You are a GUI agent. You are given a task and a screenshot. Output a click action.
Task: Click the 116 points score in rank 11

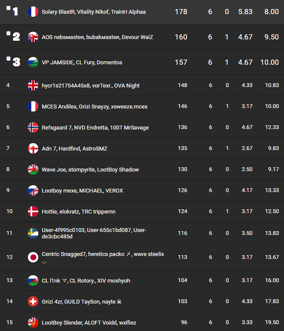(183, 233)
